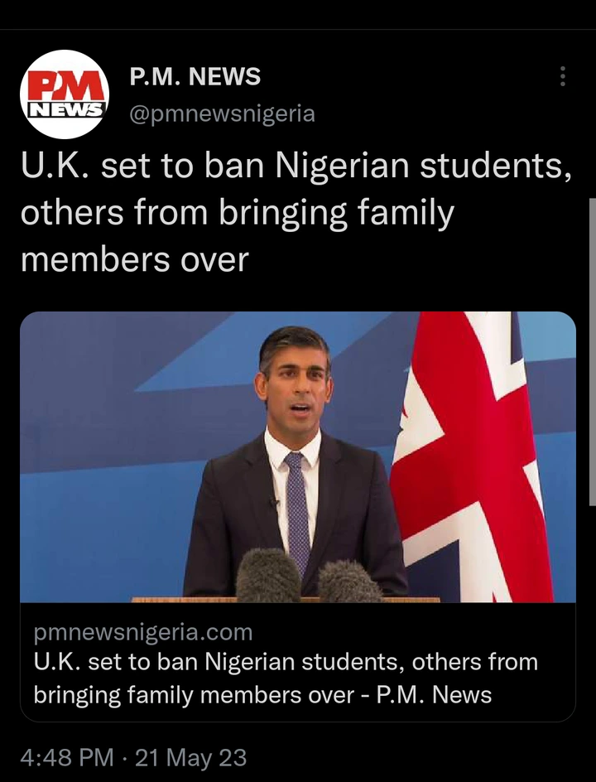
Task: Open the three-dot more options menu
Action: point(563,76)
